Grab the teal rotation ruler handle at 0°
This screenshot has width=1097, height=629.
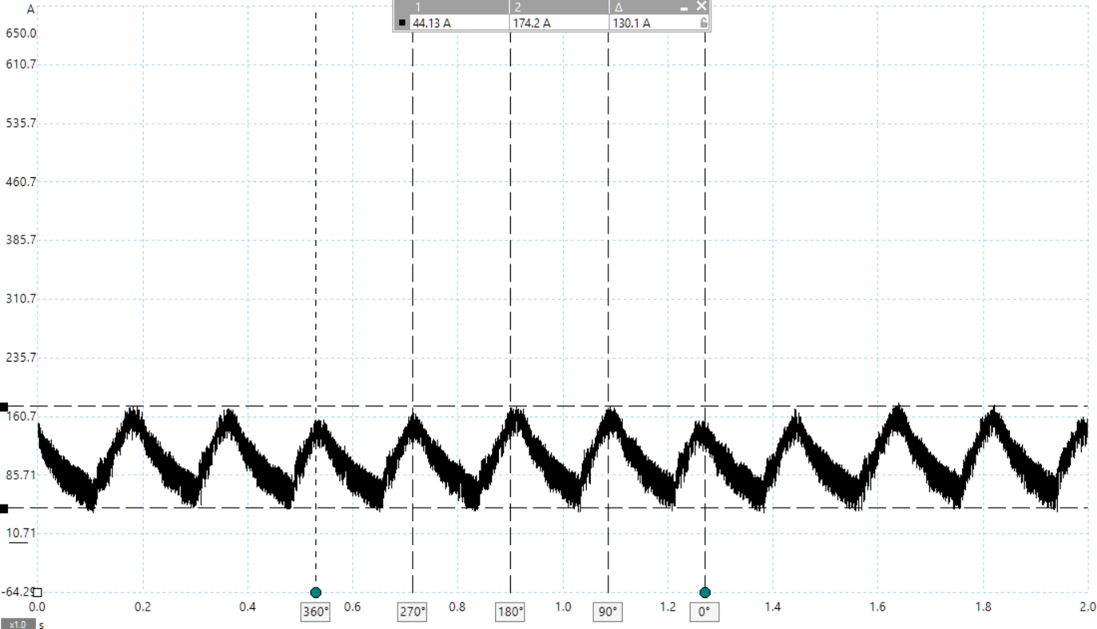pyautogui.click(x=705, y=592)
